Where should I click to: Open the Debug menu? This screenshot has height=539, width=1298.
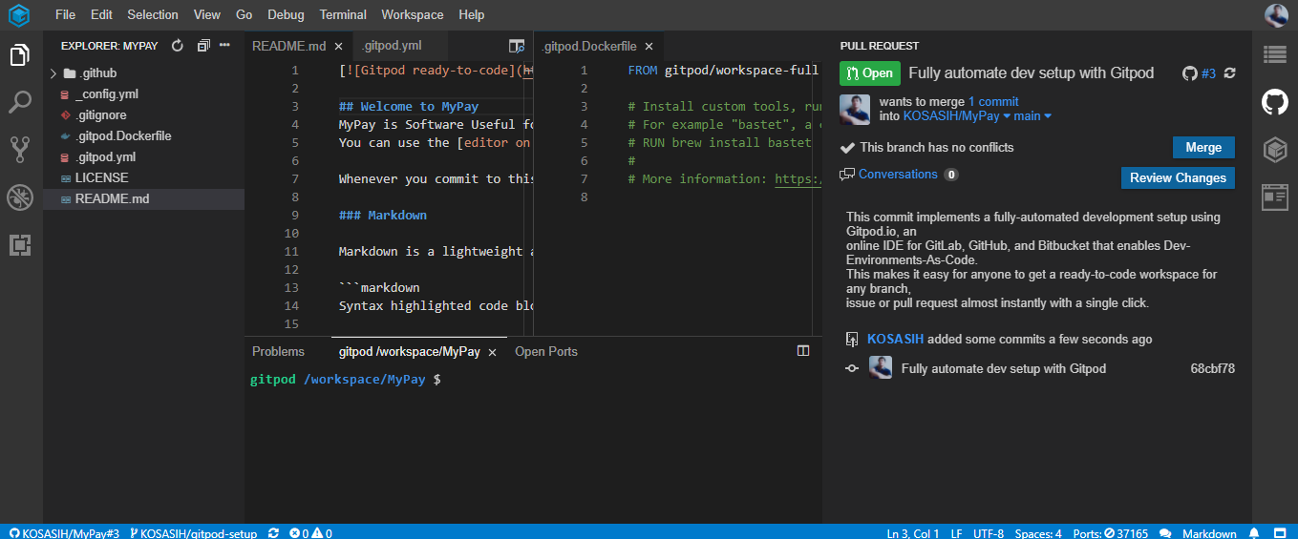(286, 15)
